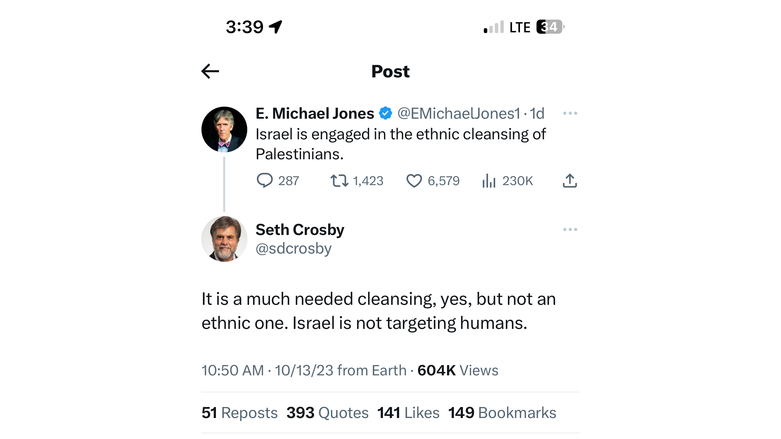Image resolution: width=781 pixels, height=439 pixels.
Task: Click the blue verified badge
Action: click(x=385, y=113)
